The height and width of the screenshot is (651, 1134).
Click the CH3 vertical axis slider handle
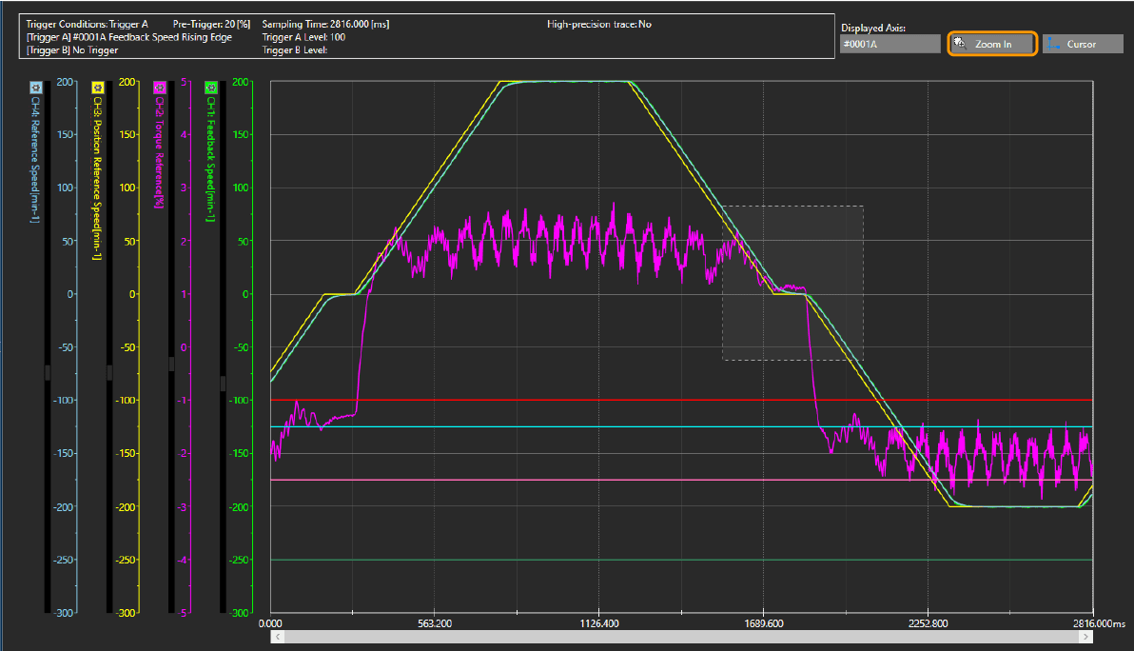tap(109, 372)
